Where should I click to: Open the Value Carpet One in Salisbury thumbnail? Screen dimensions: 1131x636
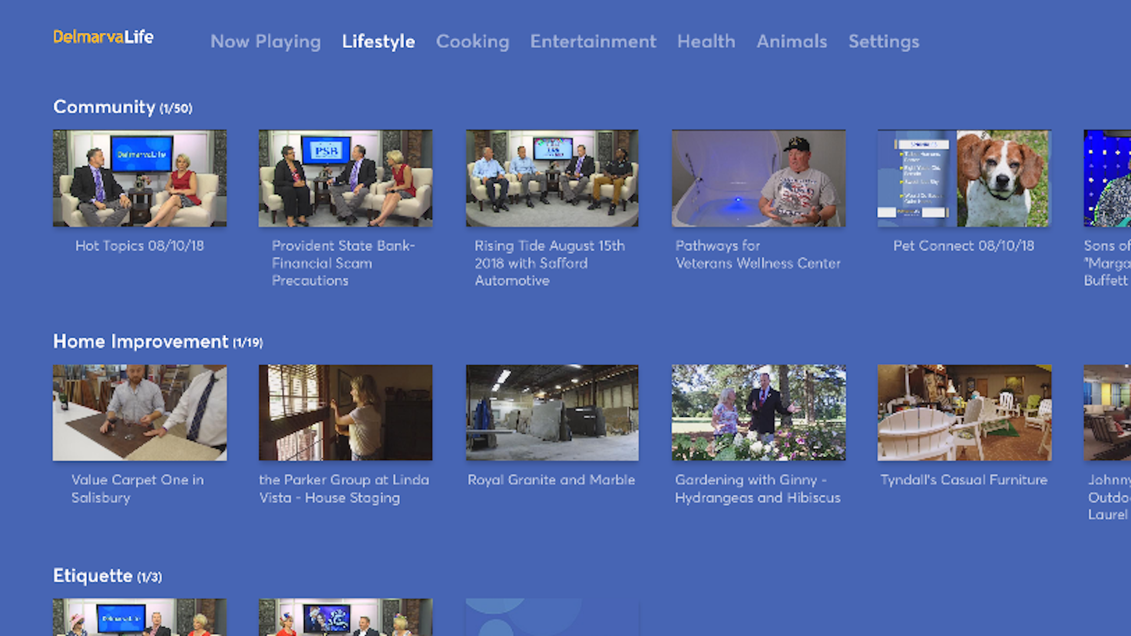(x=140, y=413)
